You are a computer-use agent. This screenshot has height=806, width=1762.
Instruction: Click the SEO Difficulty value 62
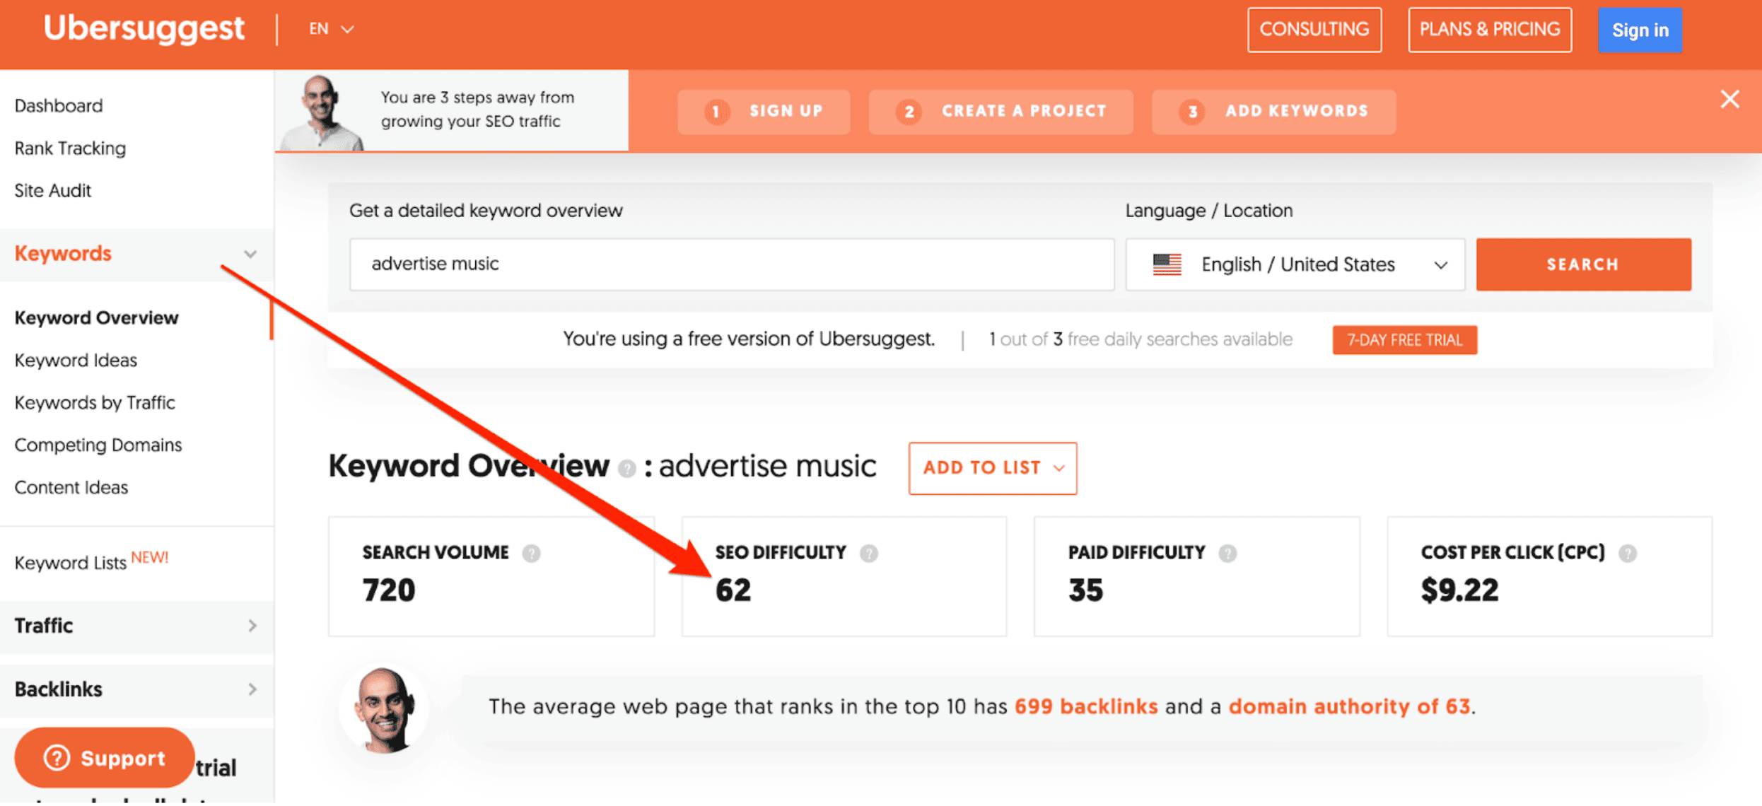pyautogui.click(x=733, y=590)
